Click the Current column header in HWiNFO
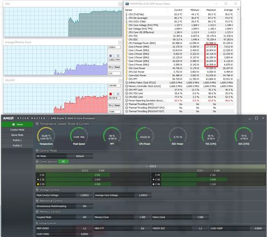This screenshot has width=267, height=237. coord(178,10)
